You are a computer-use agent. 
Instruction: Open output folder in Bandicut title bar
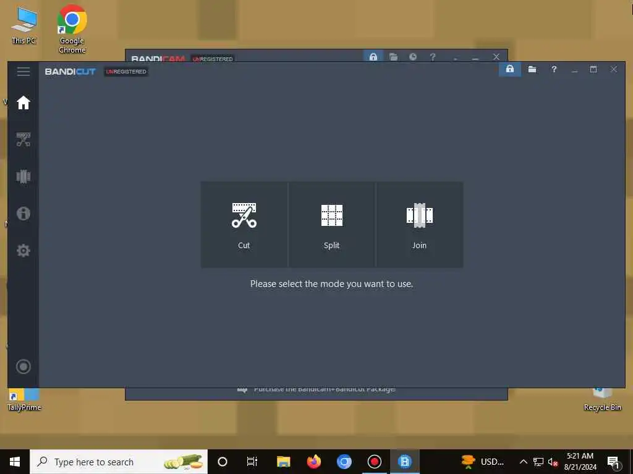point(532,69)
